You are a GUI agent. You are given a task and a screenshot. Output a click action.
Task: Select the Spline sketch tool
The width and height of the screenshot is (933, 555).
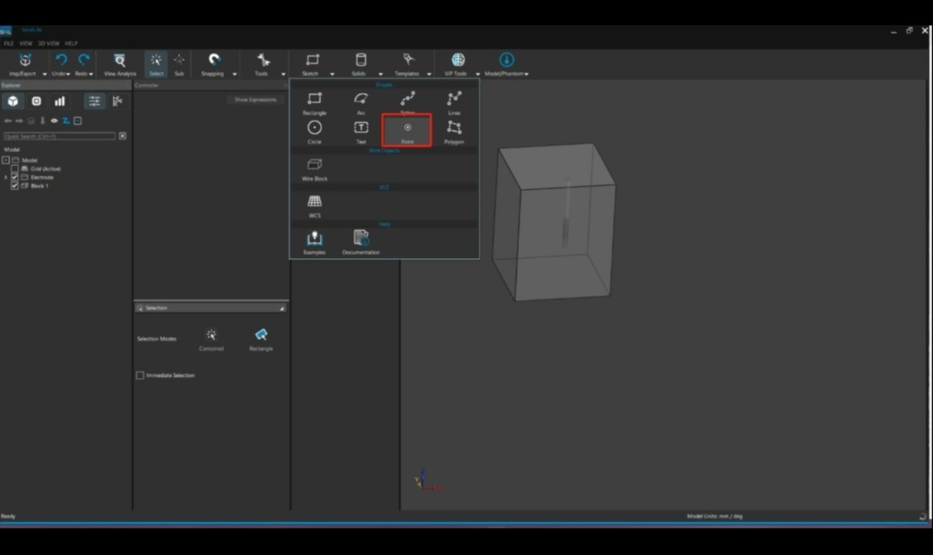tap(407, 103)
